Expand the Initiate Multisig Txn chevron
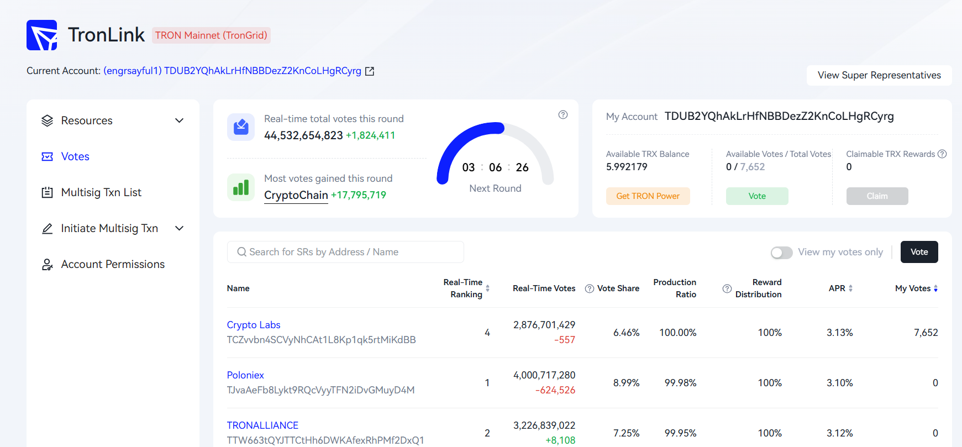This screenshot has height=447, width=962. coord(179,228)
